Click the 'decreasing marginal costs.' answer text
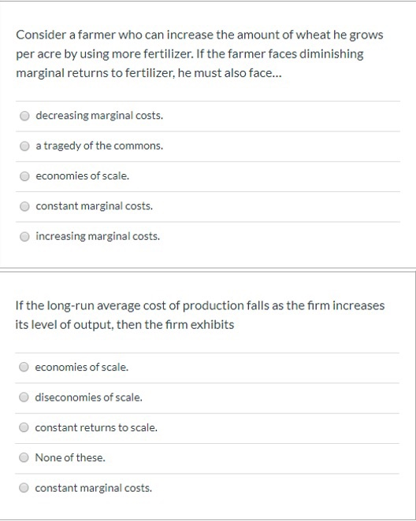 coord(99,116)
